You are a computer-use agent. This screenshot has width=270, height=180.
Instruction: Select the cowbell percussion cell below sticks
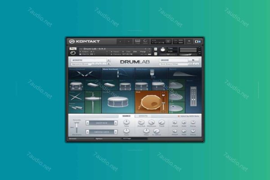pos(76,108)
